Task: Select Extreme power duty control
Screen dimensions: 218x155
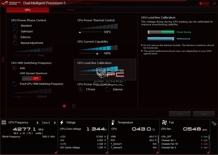Action: [x=107, y=89]
